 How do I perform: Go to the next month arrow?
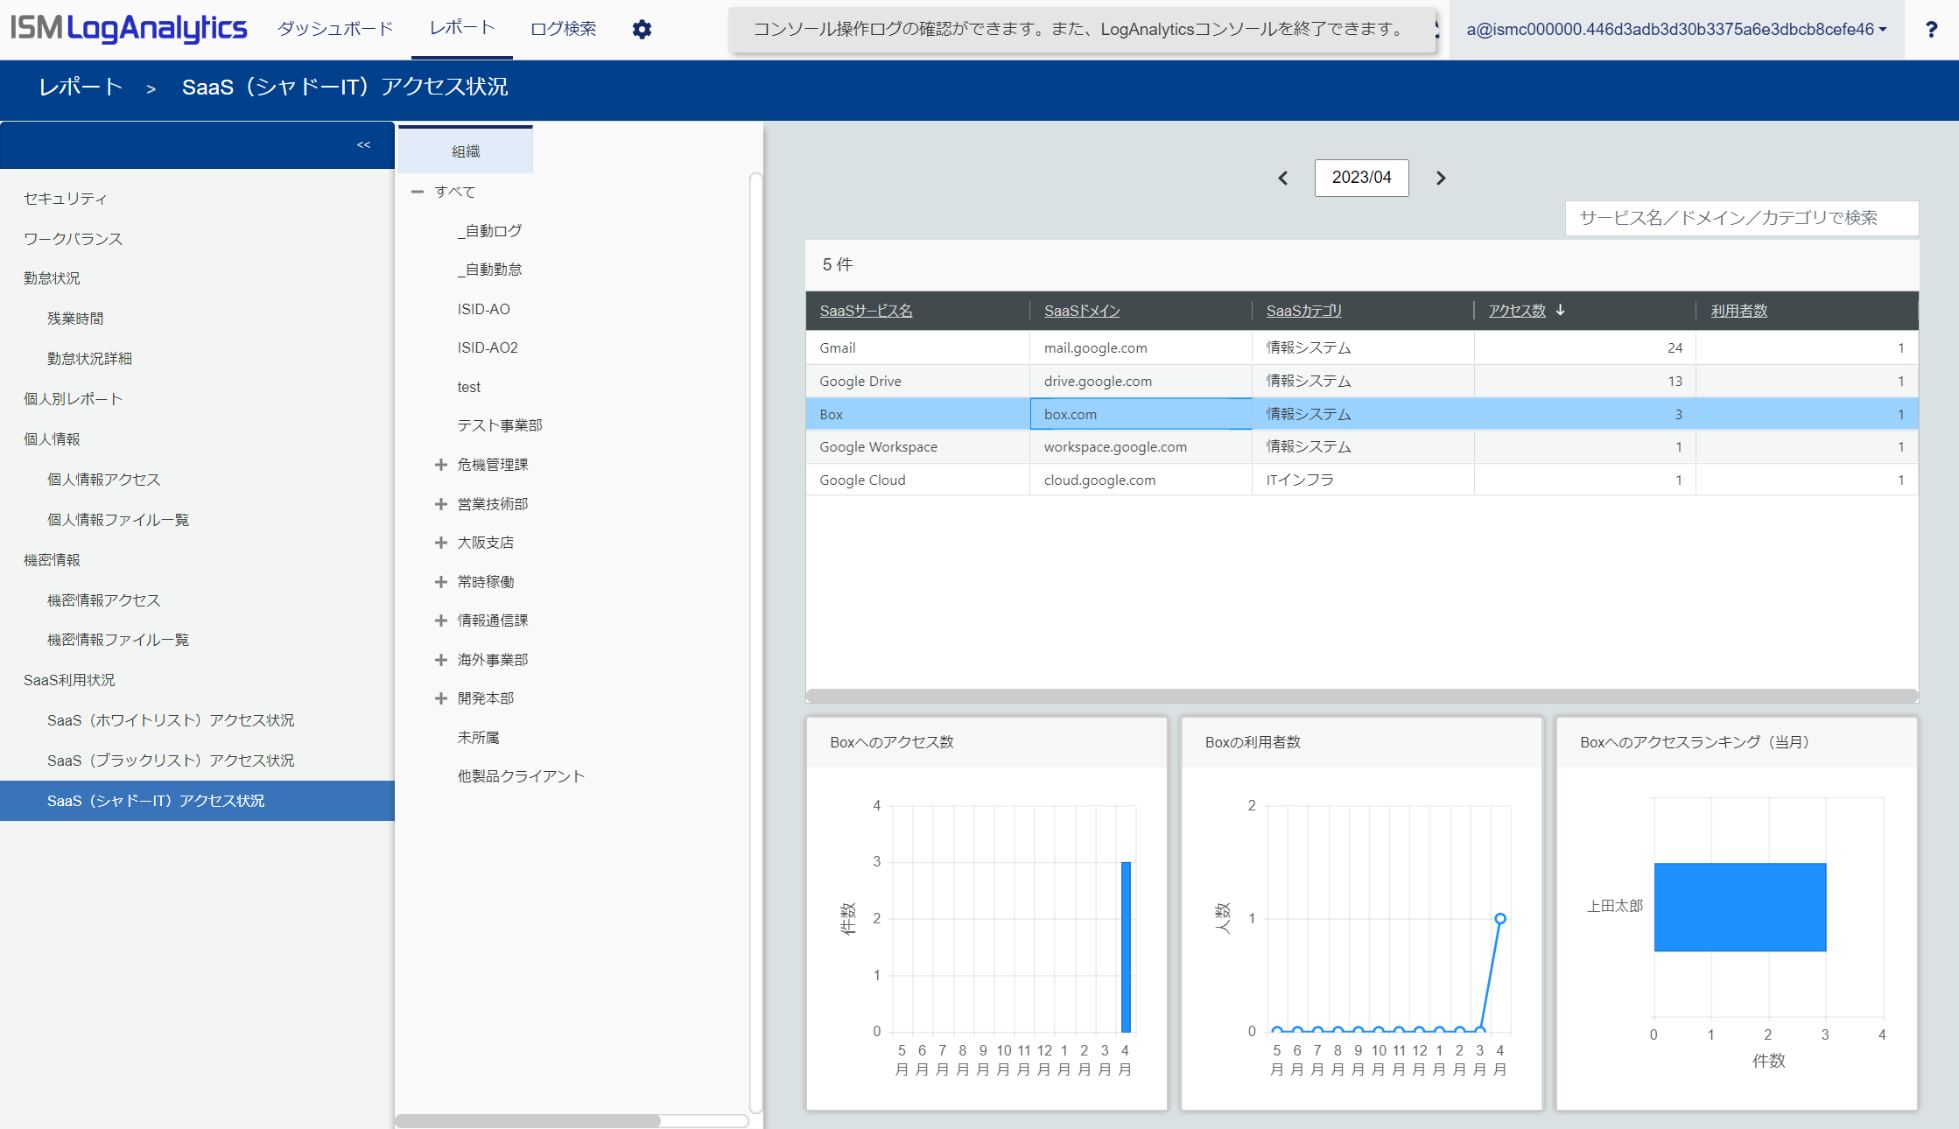click(x=1441, y=179)
